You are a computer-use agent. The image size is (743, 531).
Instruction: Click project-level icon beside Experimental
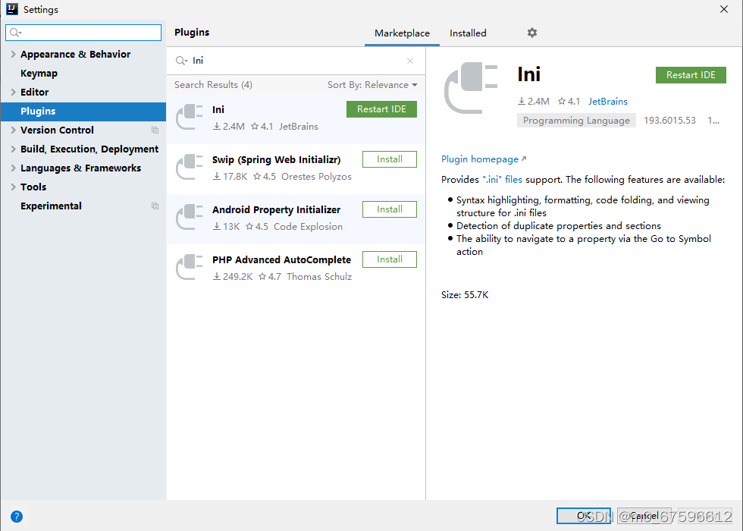pos(155,206)
